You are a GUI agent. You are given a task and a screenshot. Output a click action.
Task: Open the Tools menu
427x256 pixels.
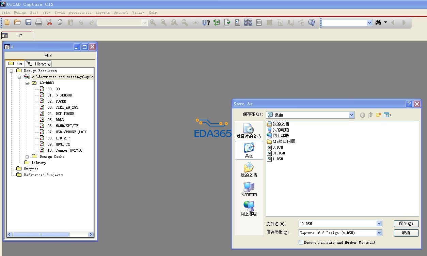click(x=60, y=12)
